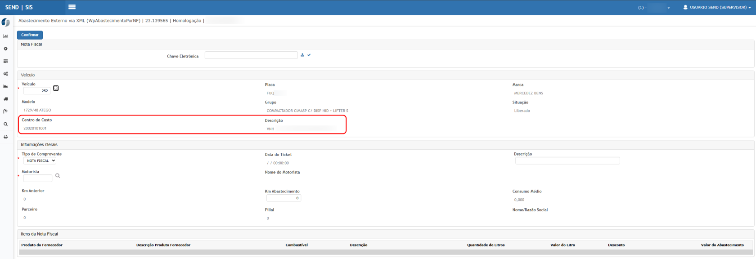Click the Consumo Médio value 0,000

pos(519,200)
